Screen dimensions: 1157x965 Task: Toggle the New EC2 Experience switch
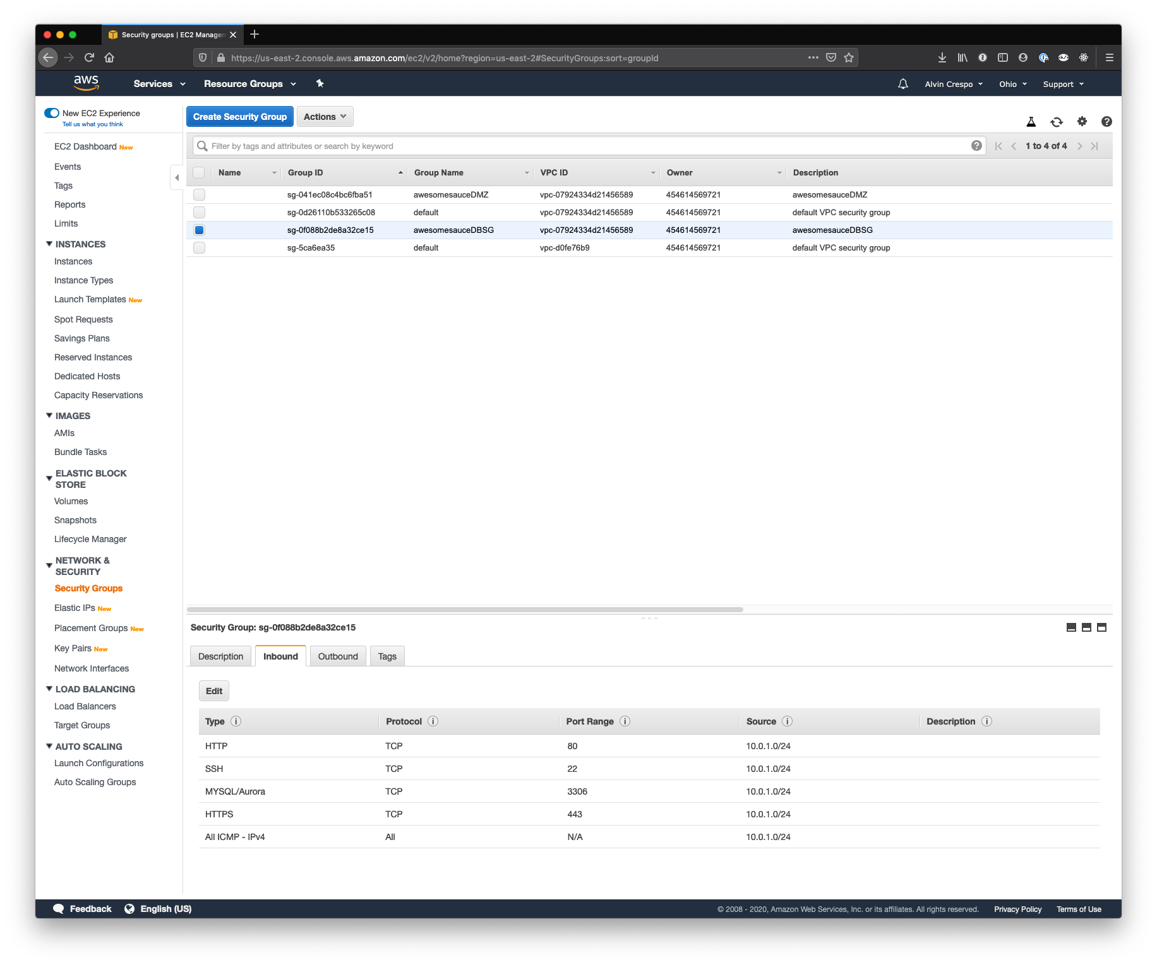tap(51, 112)
